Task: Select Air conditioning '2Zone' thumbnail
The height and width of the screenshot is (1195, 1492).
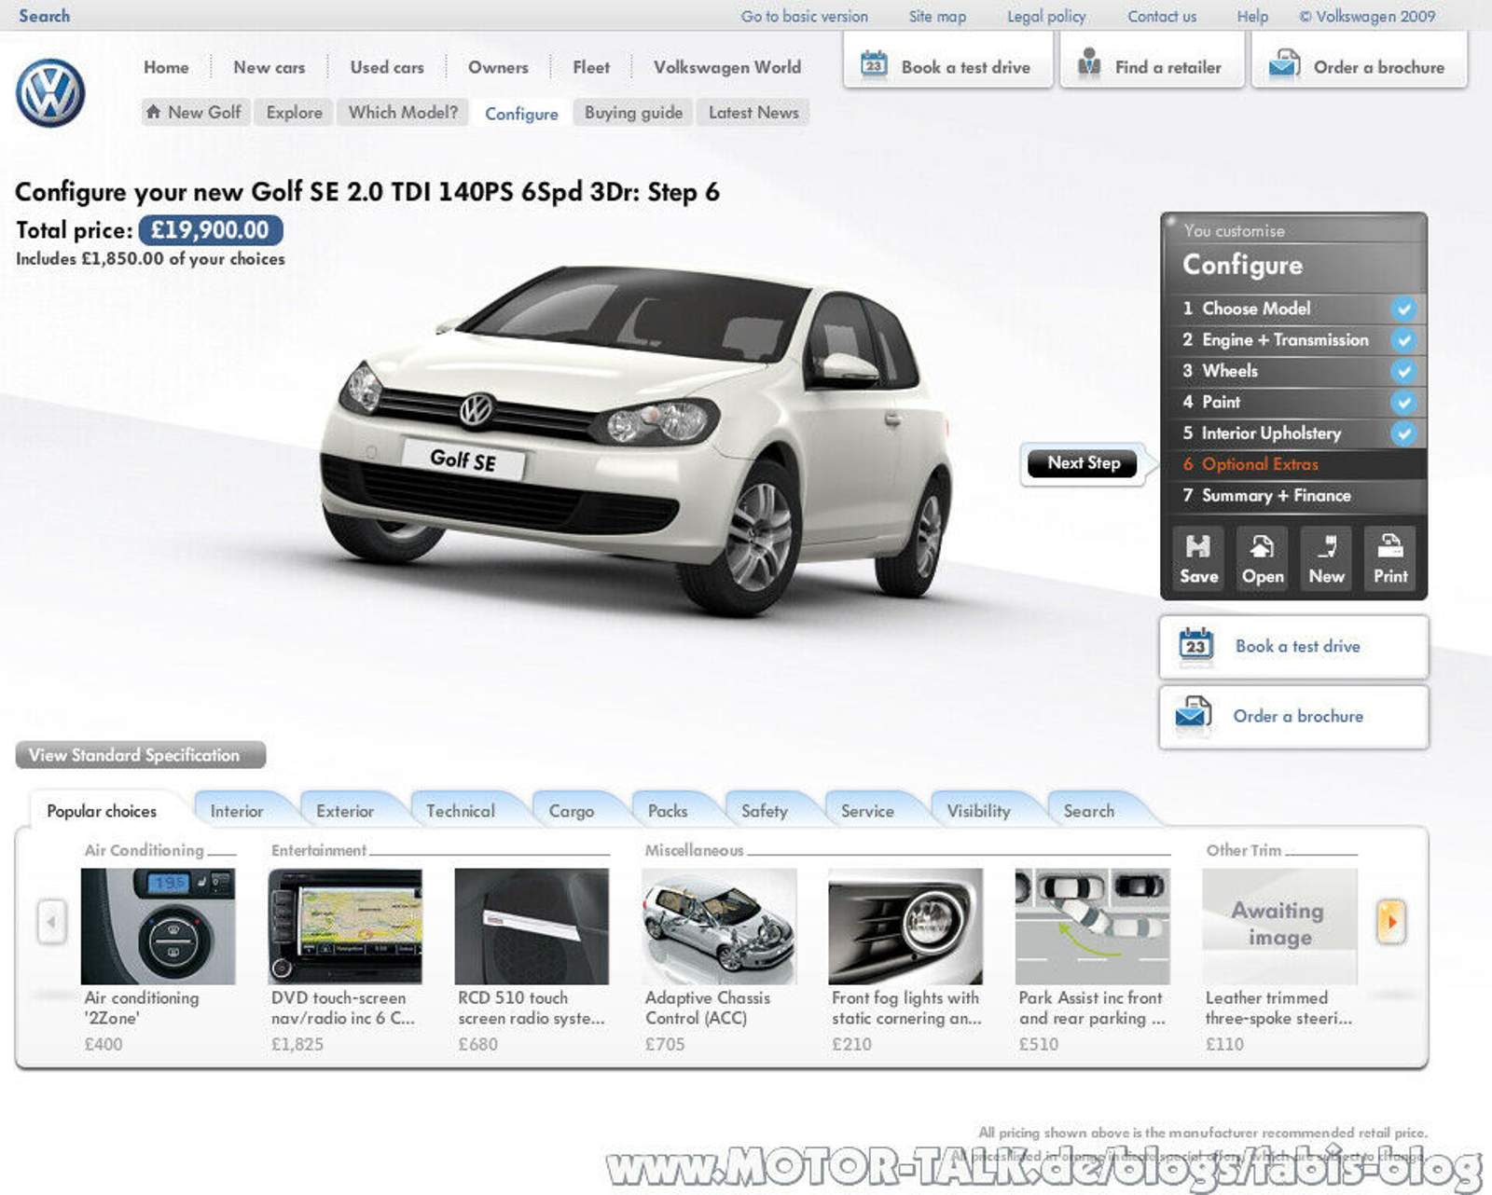Action: pos(158,926)
